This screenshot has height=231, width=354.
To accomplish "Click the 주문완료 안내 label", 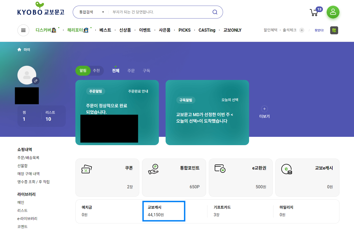I will click(x=138, y=91).
